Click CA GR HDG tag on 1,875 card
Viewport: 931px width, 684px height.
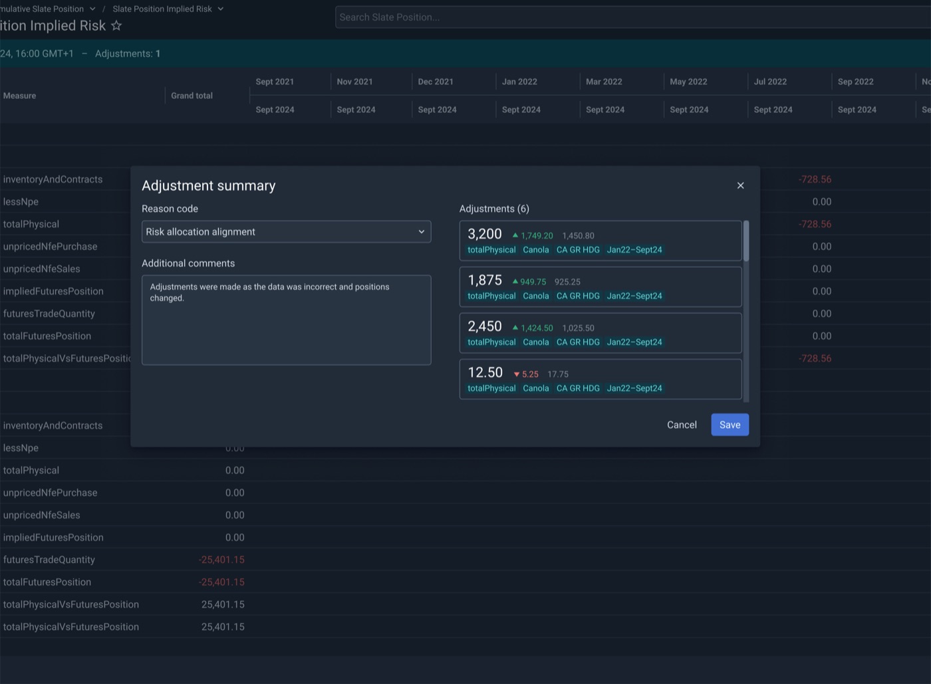tap(578, 296)
